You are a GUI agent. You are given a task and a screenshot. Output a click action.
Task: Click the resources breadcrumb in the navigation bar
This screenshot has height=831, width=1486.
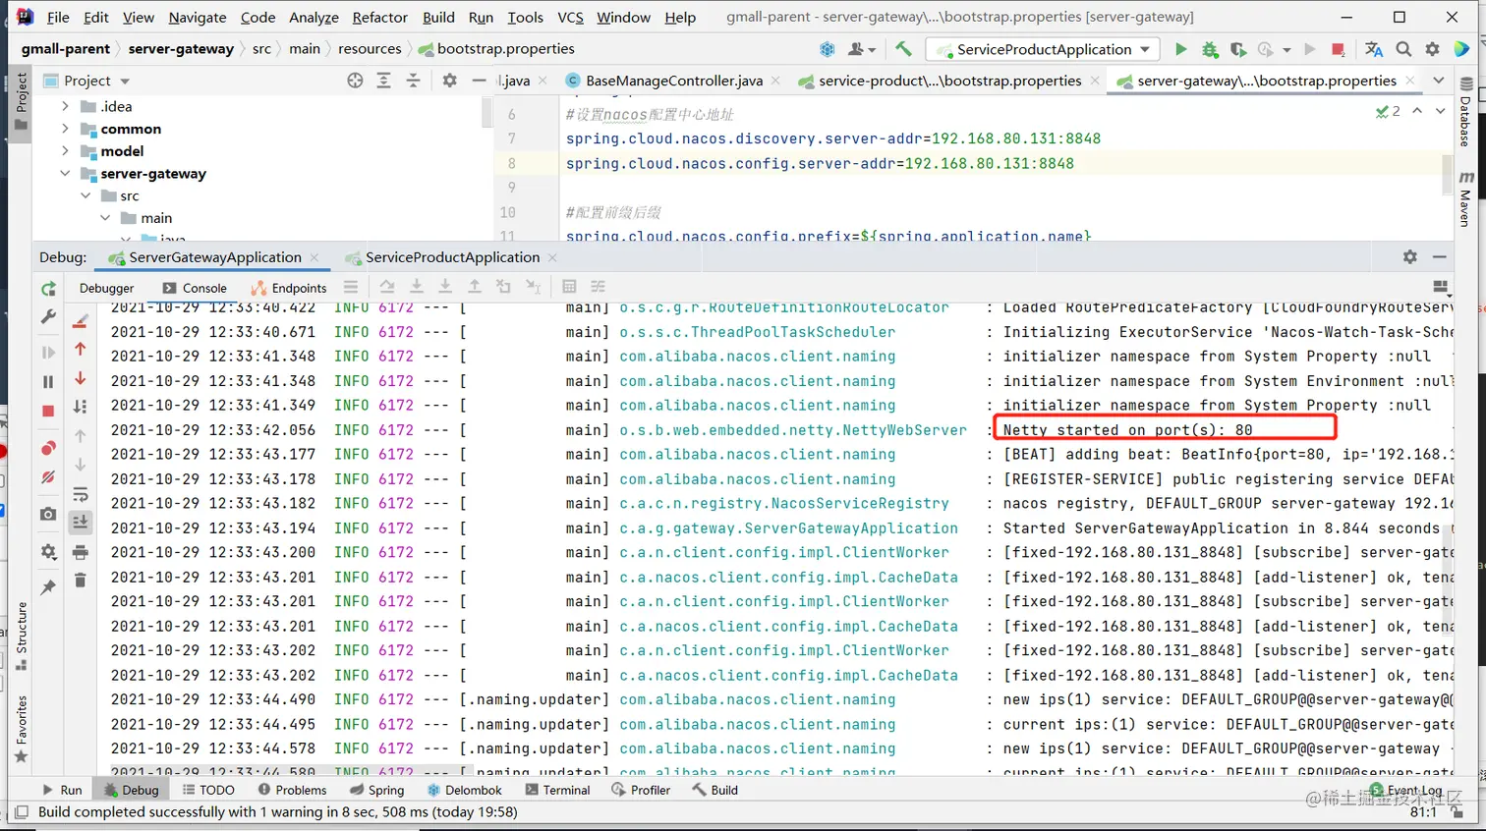click(x=370, y=48)
